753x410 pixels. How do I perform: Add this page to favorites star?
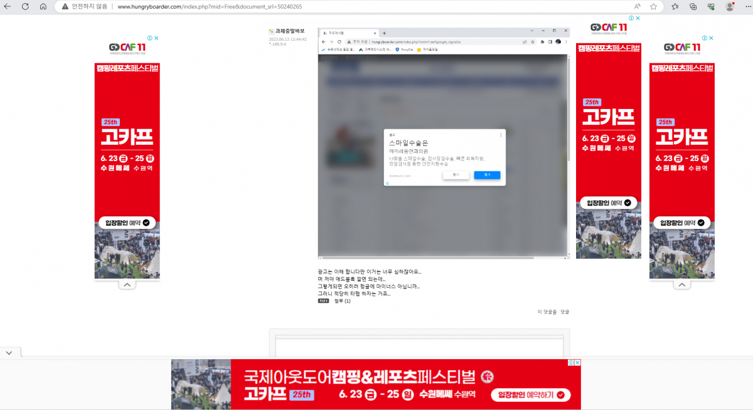tap(653, 6)
